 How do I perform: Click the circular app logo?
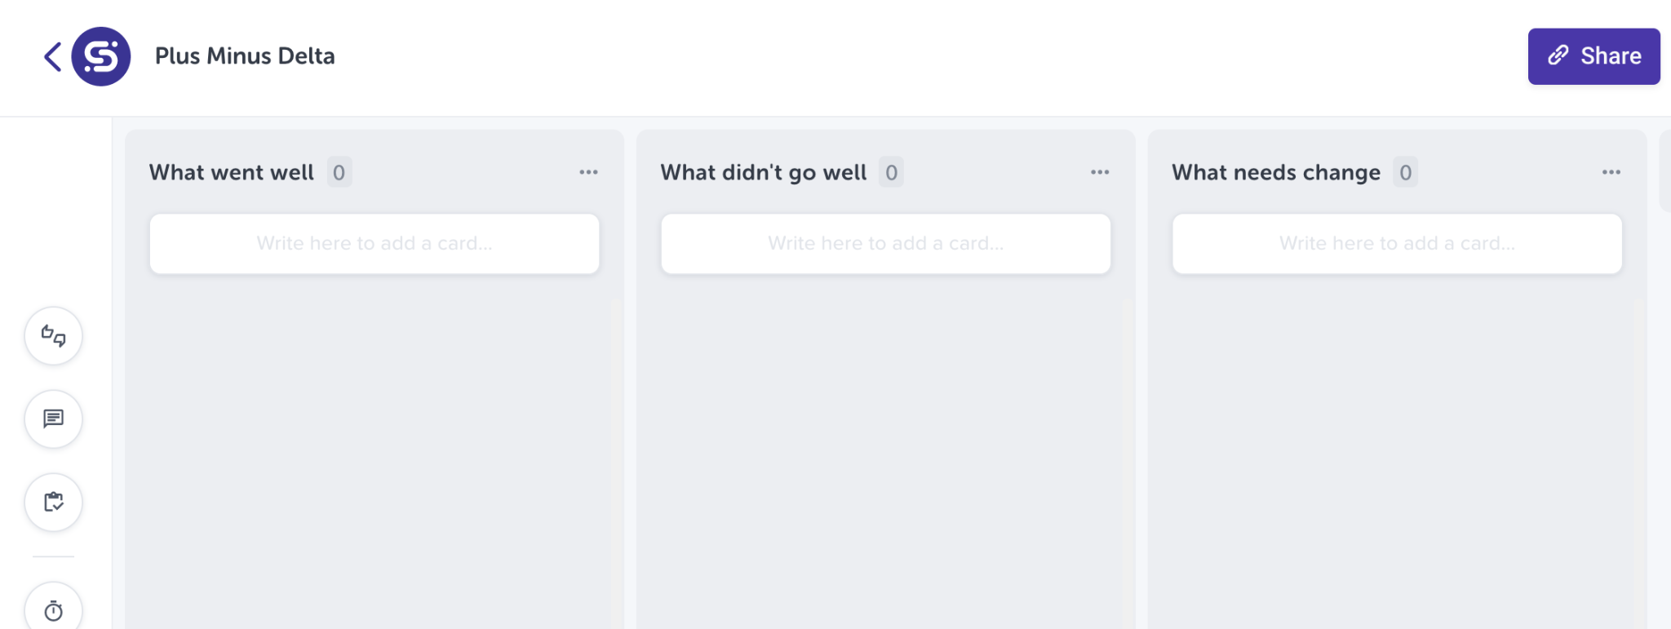(101, 56)
